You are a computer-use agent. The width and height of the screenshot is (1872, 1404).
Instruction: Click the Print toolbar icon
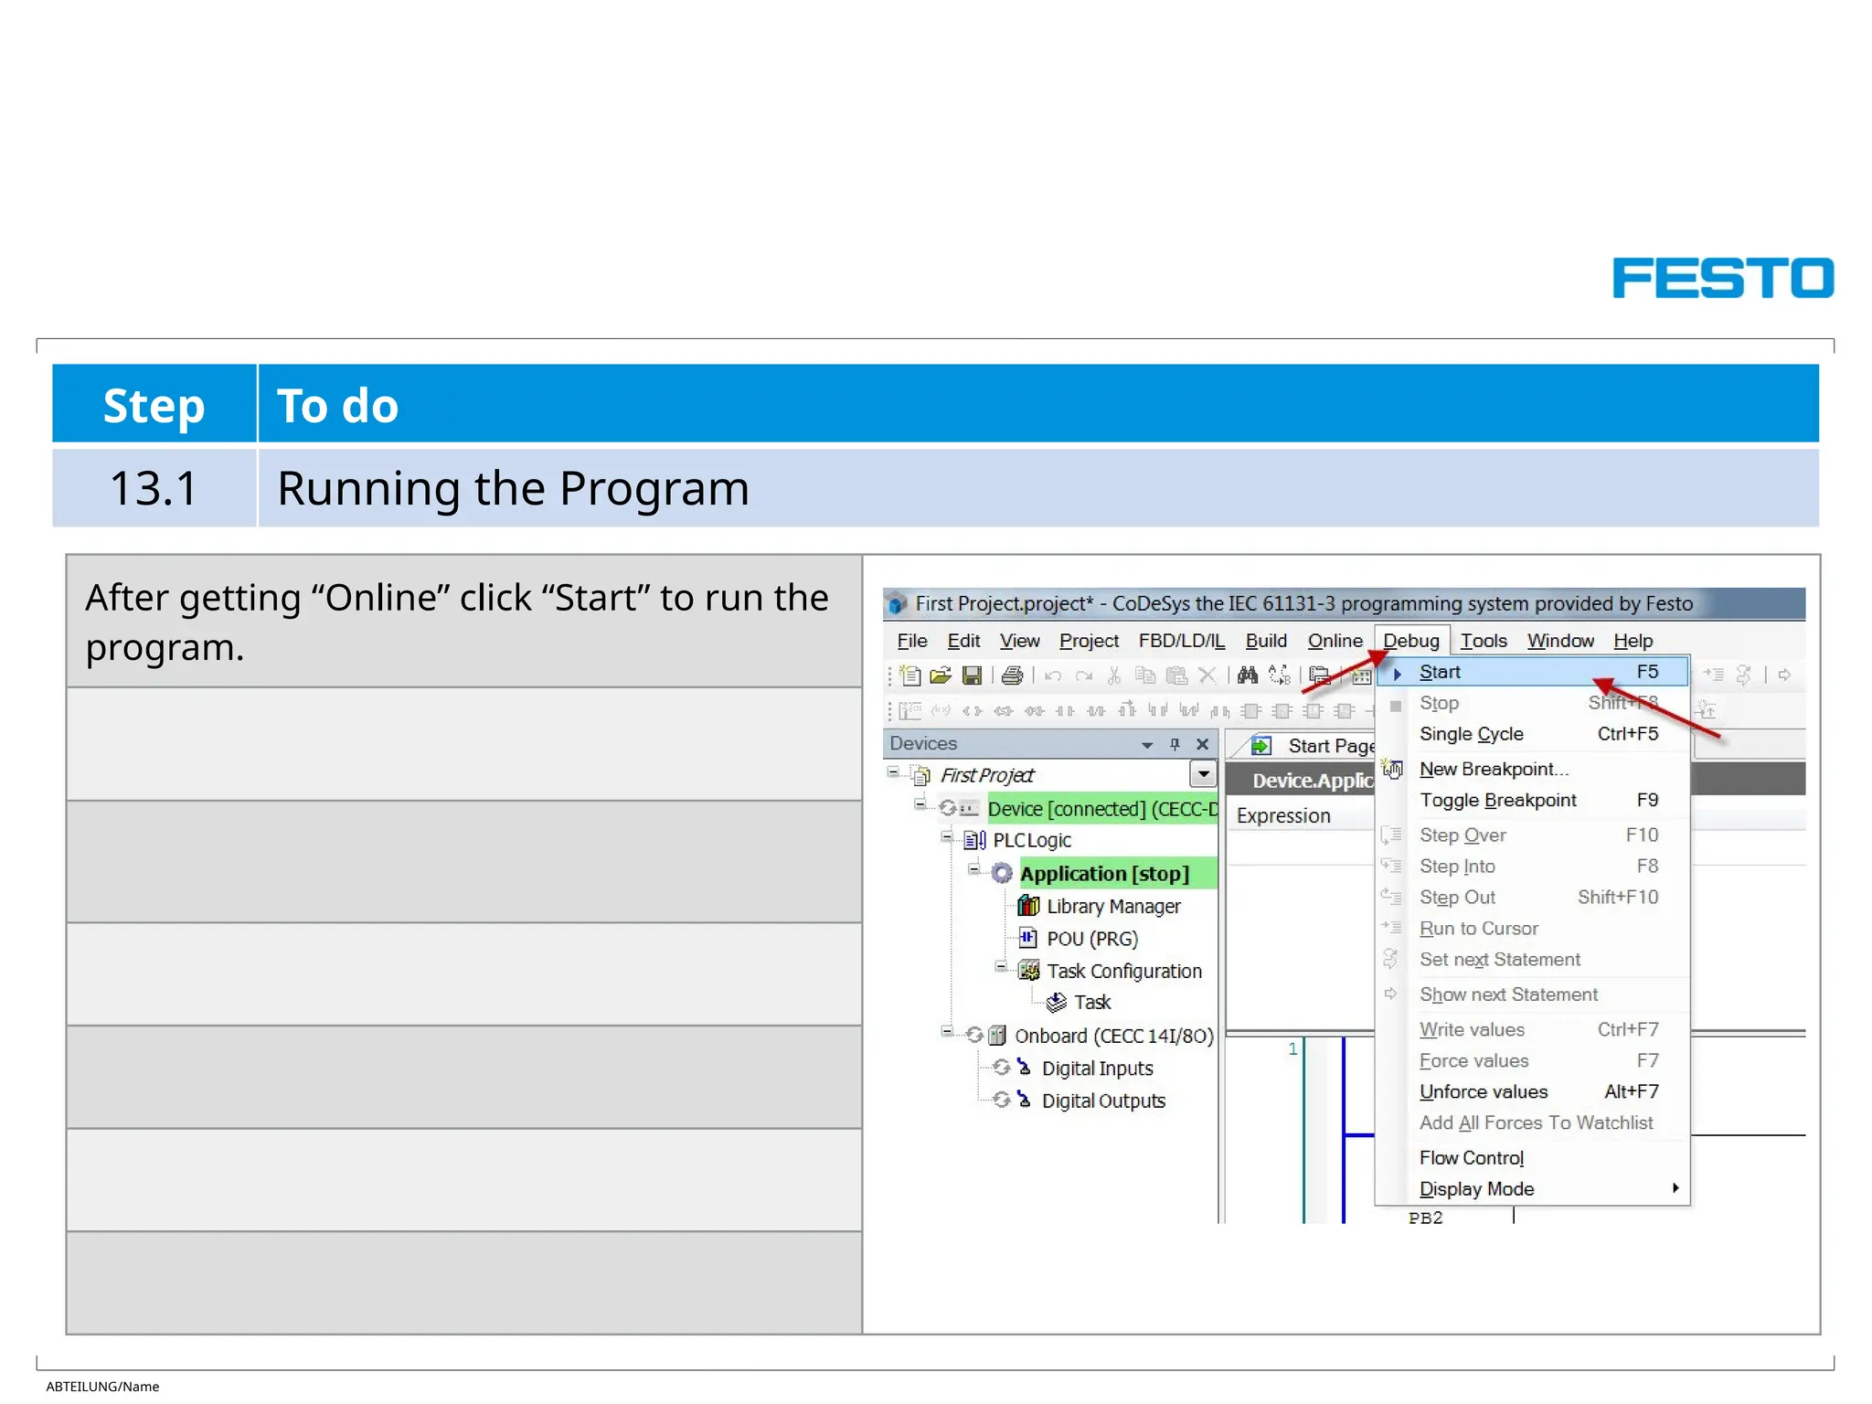click(x=1012, y=675)
